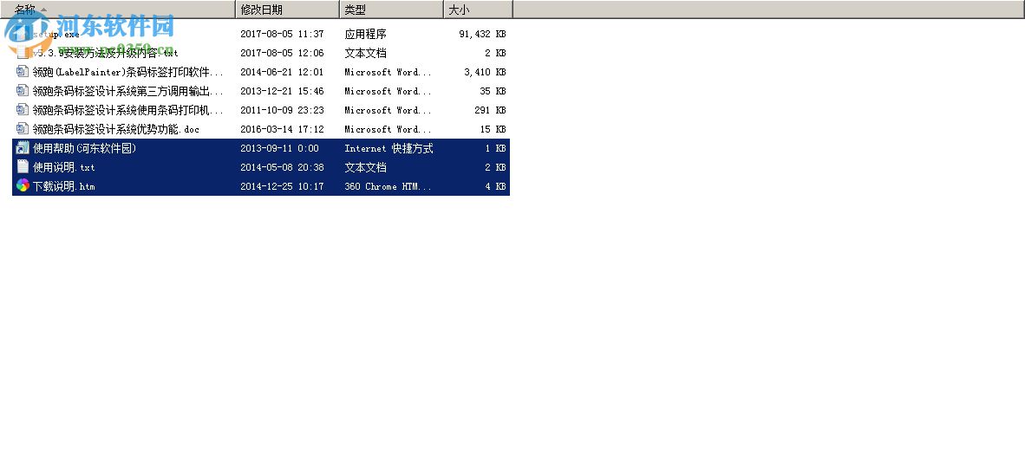
Task: Click the date 2013-12-21 15:46
Action: tap(282, 91)
